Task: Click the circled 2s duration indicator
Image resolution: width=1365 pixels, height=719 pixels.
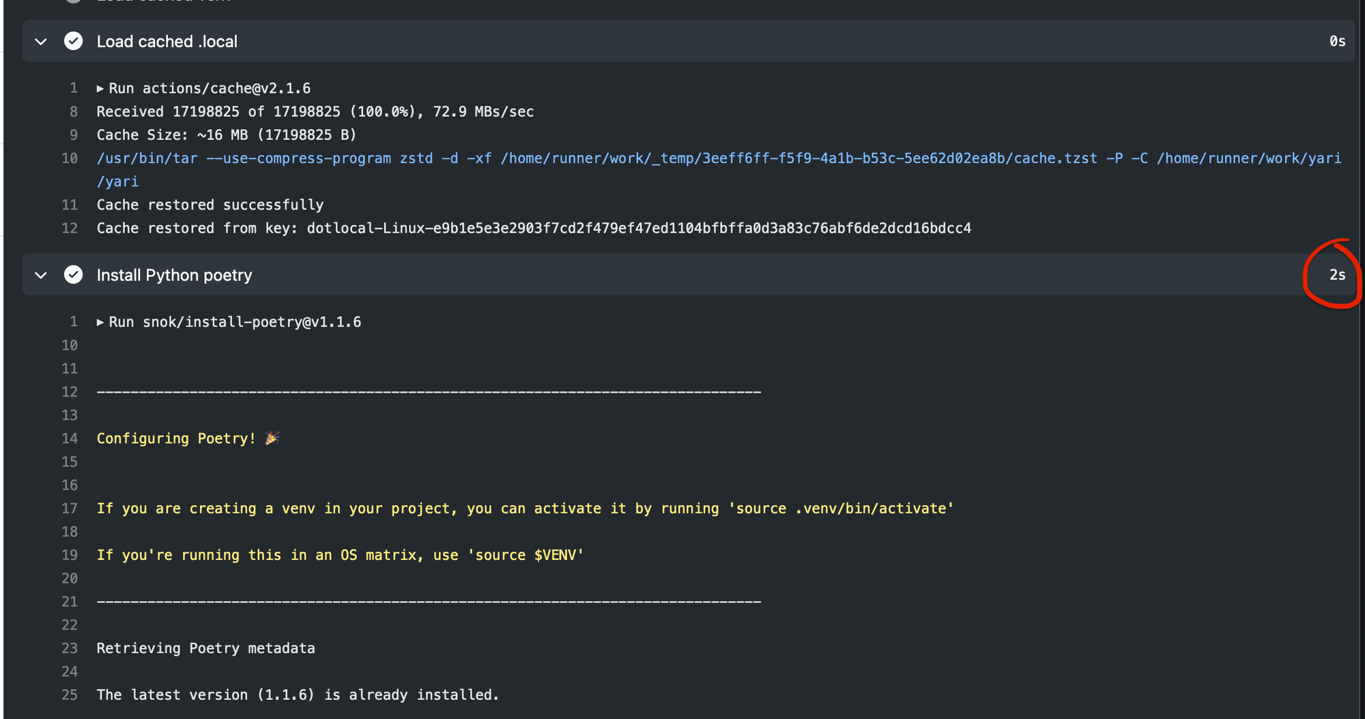Action: 1336,275
